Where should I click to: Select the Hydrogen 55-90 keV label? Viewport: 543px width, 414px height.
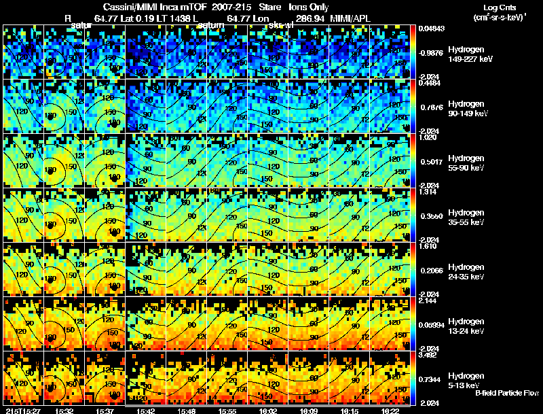point(466,163)
